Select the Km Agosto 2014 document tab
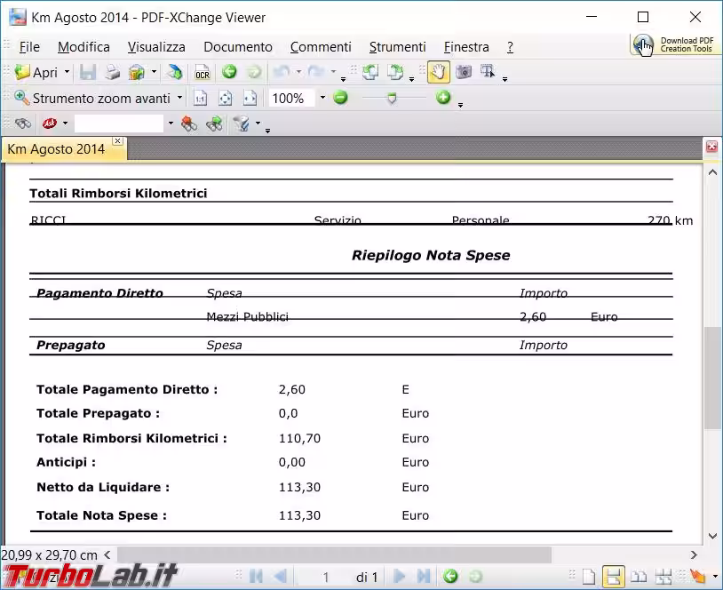 [57, 149]
